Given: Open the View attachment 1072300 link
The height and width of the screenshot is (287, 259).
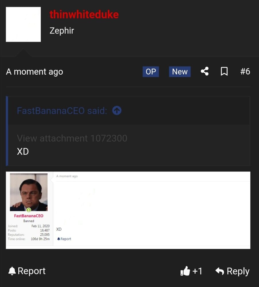Looking at the screenshot, I should [72, 138].
